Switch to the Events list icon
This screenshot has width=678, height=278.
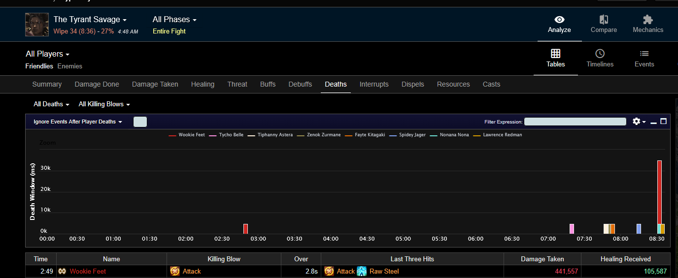(644, 54)
